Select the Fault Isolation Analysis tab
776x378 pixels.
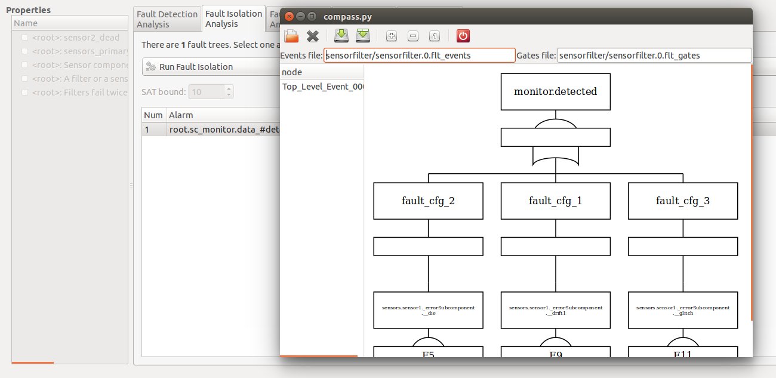click(233, 19)
